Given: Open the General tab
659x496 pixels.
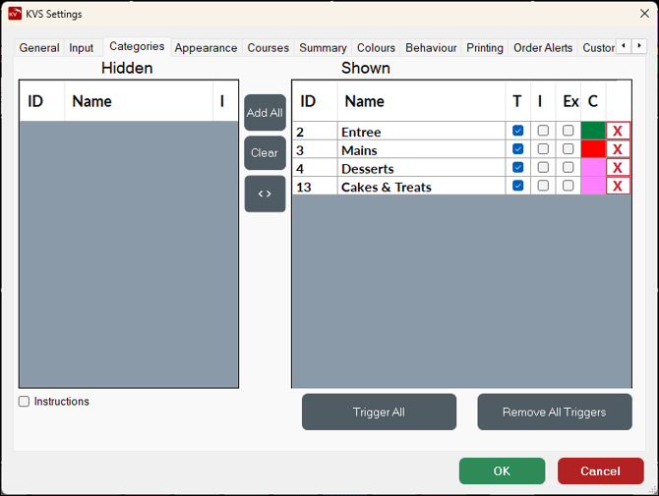Looking at the screenshot, I should click(x=39, y=48).
